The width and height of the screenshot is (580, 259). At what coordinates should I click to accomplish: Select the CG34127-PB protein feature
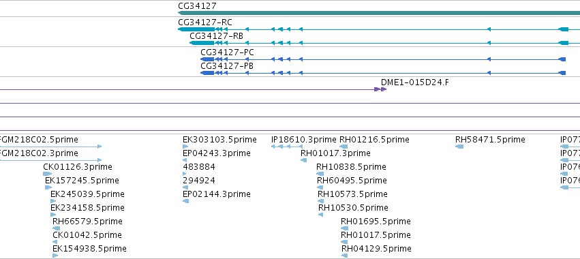(383, 73)
